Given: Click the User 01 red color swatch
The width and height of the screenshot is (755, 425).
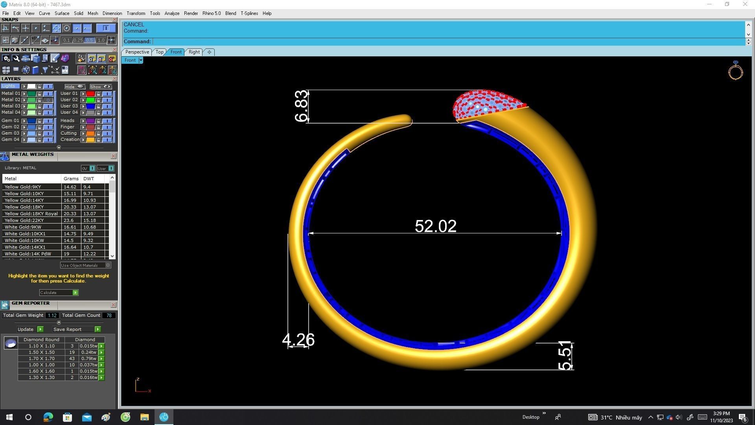Looking at the screenshot, I should [90, 94].
